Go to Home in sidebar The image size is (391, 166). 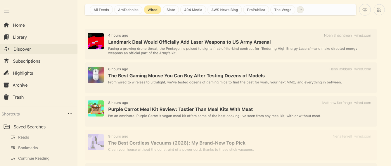point(19,25)
